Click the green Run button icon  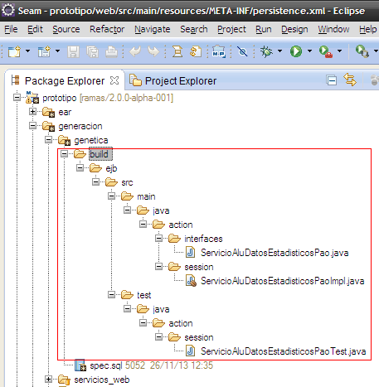coord(296,51)
